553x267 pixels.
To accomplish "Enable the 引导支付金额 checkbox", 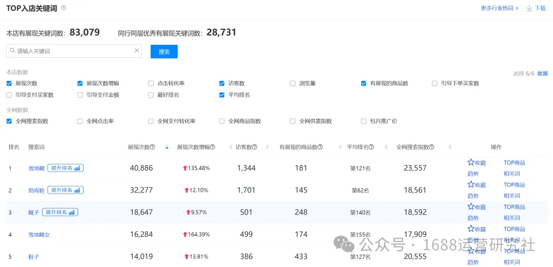I will 80,95.
